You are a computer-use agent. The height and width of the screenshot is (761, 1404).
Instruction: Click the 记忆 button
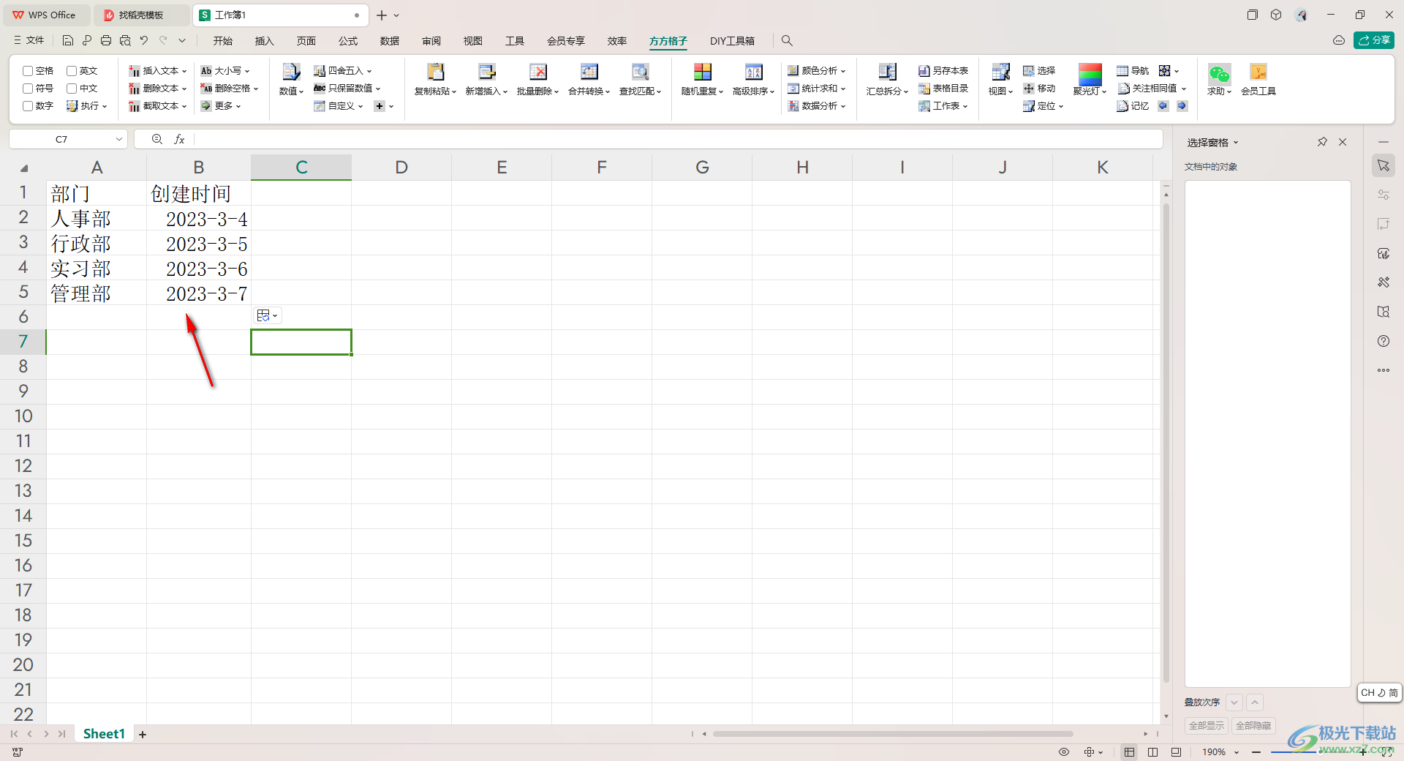[1133, 106]
